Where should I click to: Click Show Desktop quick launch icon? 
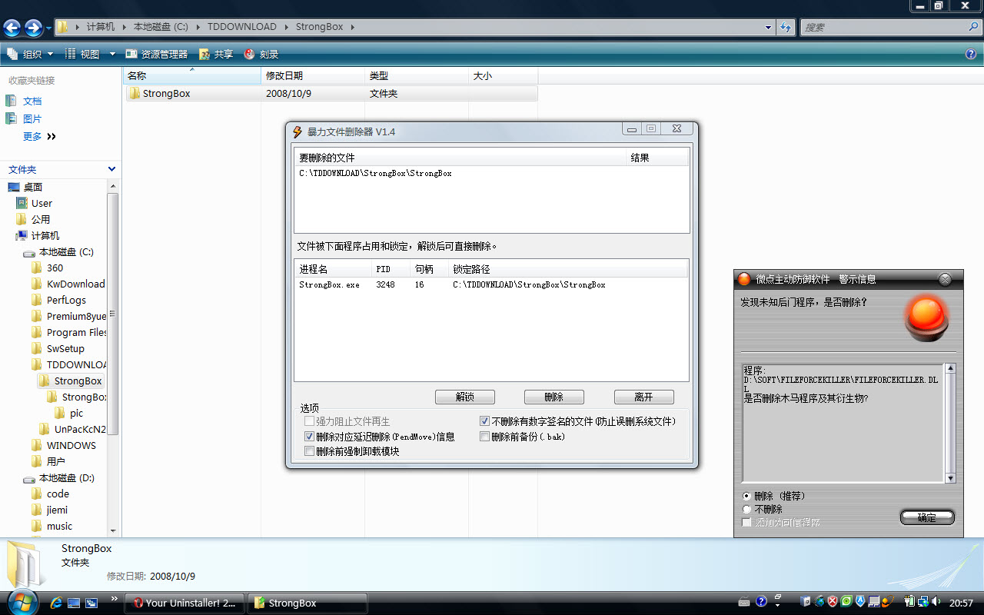(x=74, y=603)
